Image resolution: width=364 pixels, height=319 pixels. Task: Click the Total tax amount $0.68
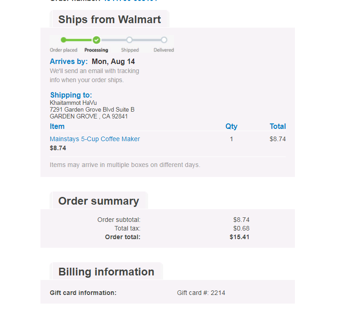(x=241, y=228)
